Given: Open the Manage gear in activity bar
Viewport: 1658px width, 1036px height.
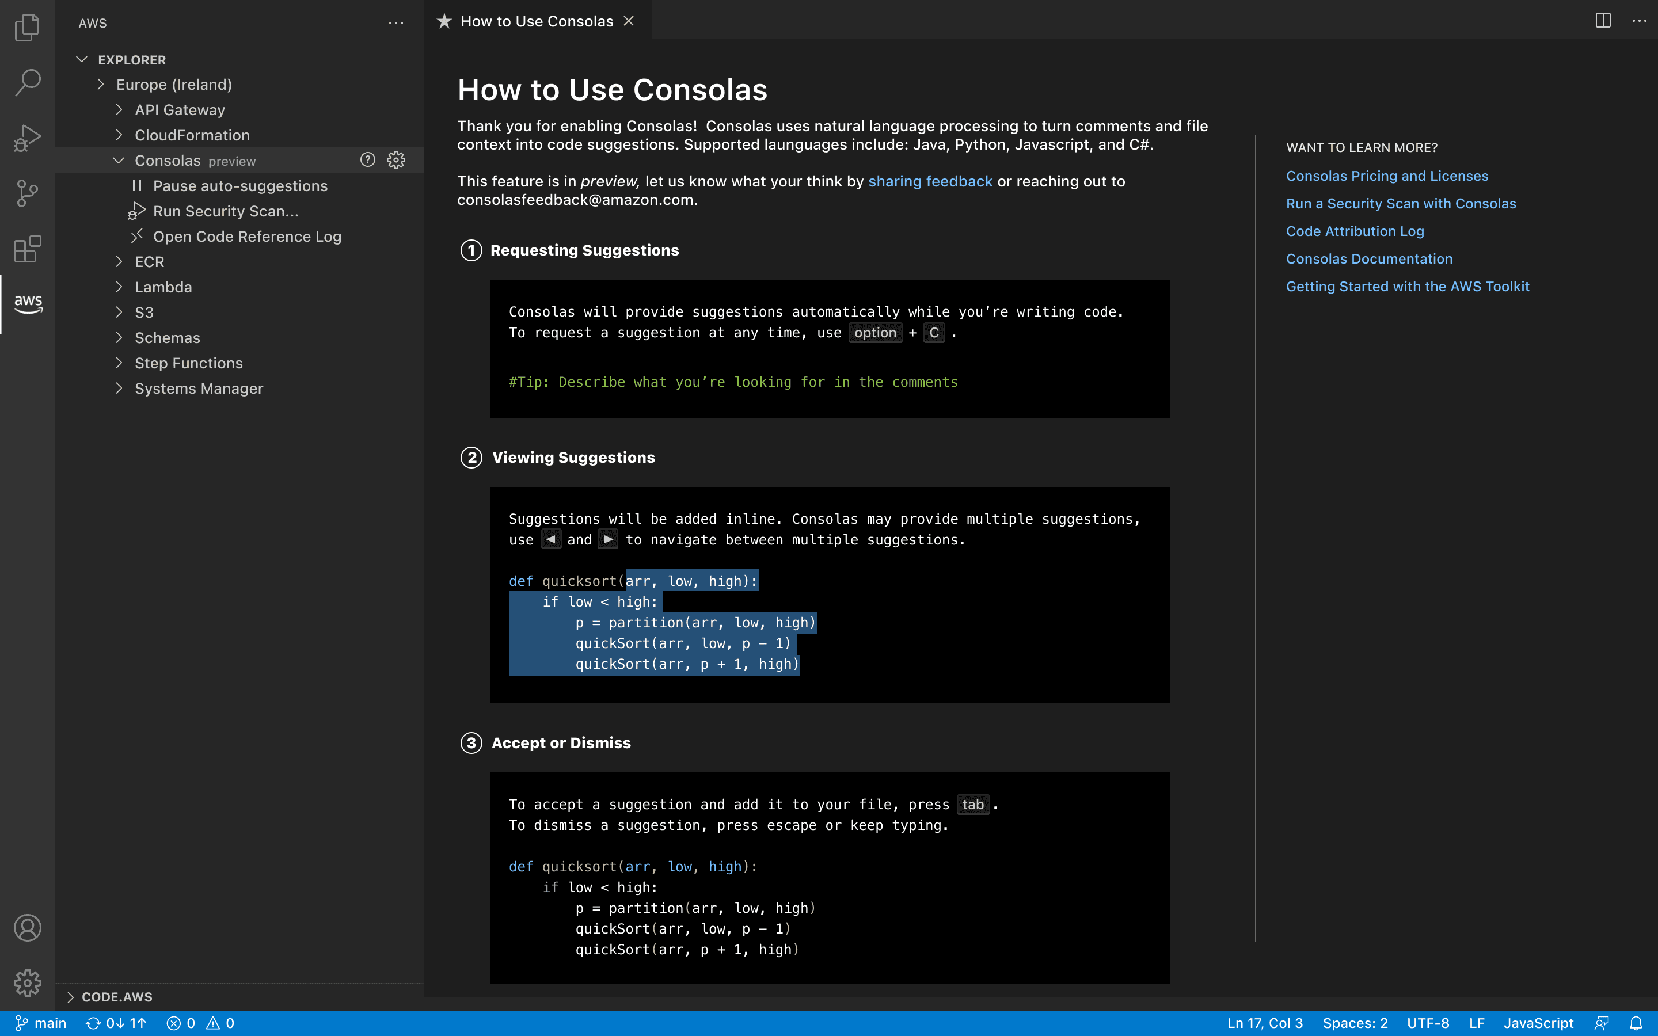Looking at the screenshot, I should (x=28, y=982).
